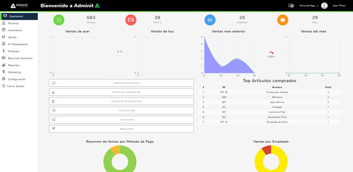Open the Juan Pérez user menu

(x=339, y=6)
